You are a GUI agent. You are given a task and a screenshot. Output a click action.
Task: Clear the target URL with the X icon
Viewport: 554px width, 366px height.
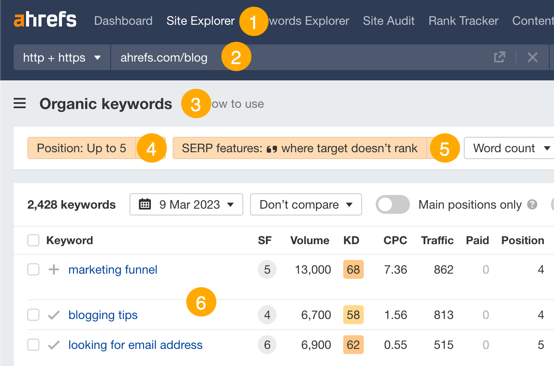click(x=533, y=56)
